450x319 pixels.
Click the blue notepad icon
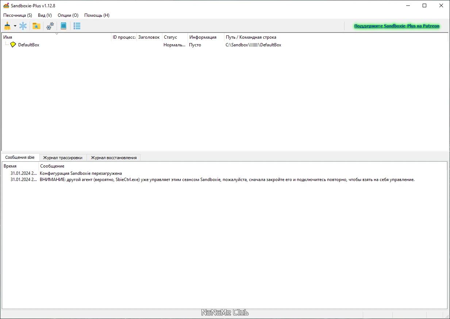[64, 26]
